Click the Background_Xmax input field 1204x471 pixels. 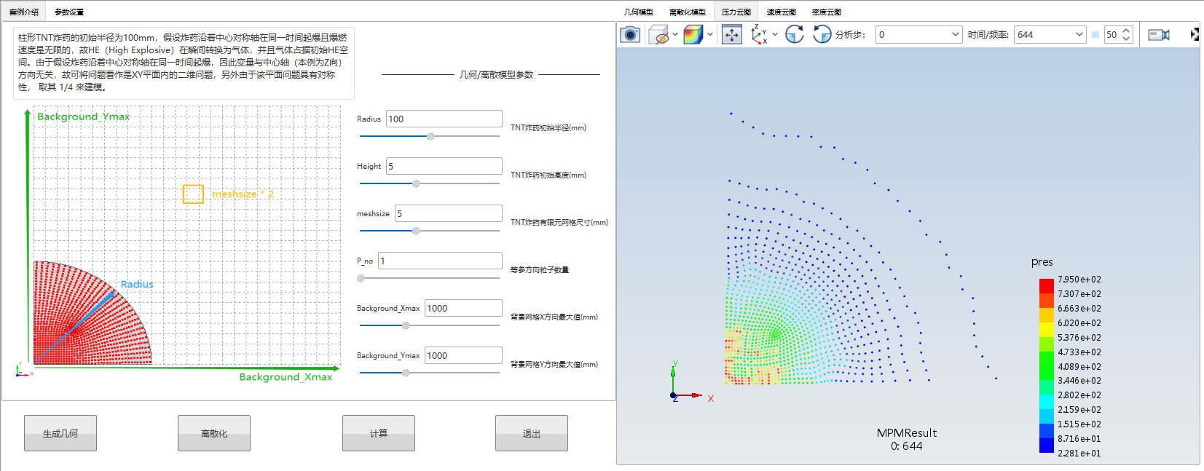(x=463, y=308)
